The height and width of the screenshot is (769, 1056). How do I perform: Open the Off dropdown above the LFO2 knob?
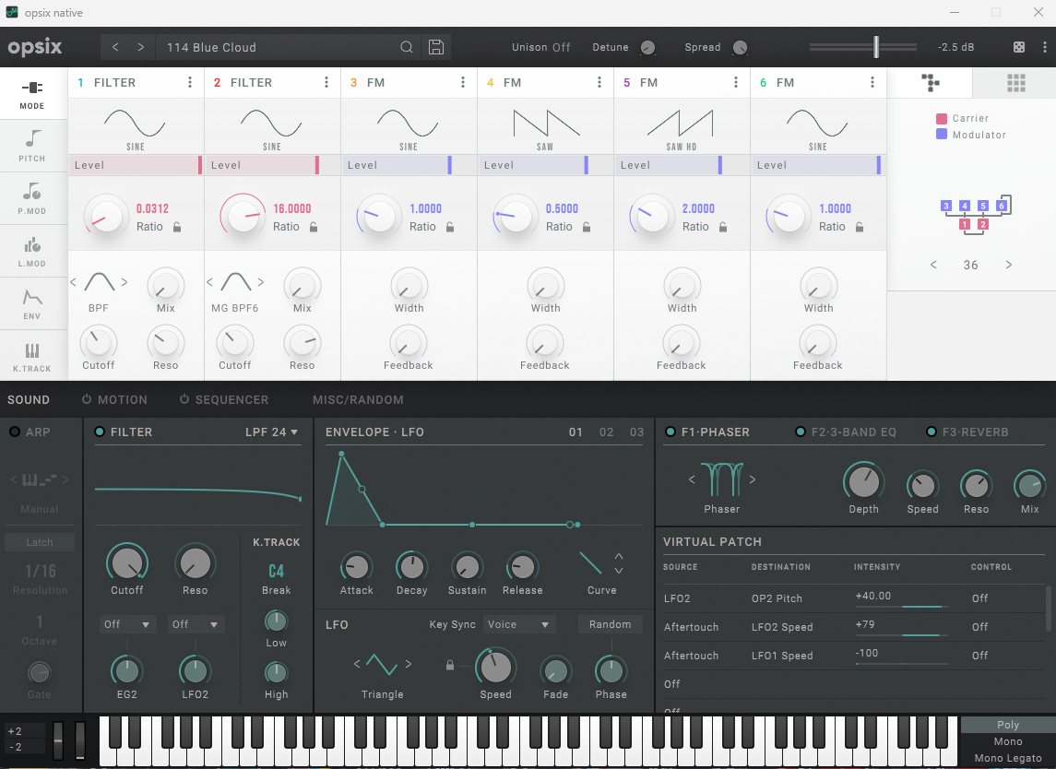[196, 624]
